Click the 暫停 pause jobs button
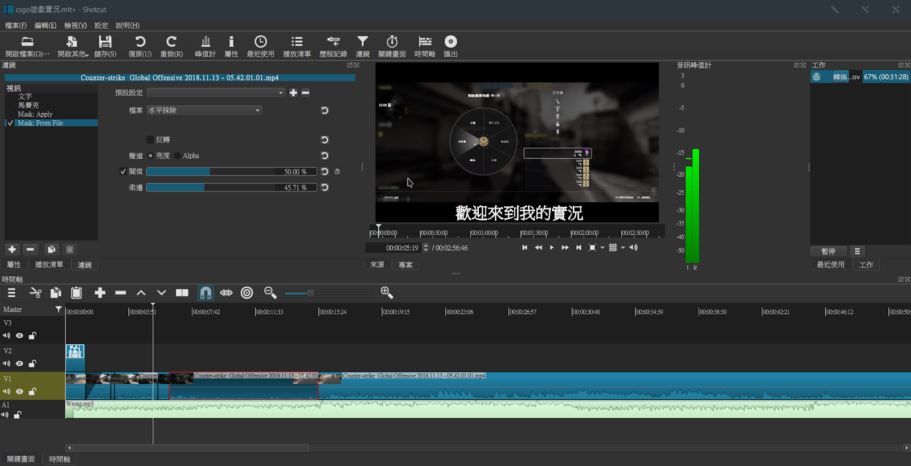This screenshot has height=466, width=911. pyautogui.click(x=828, y=251)
